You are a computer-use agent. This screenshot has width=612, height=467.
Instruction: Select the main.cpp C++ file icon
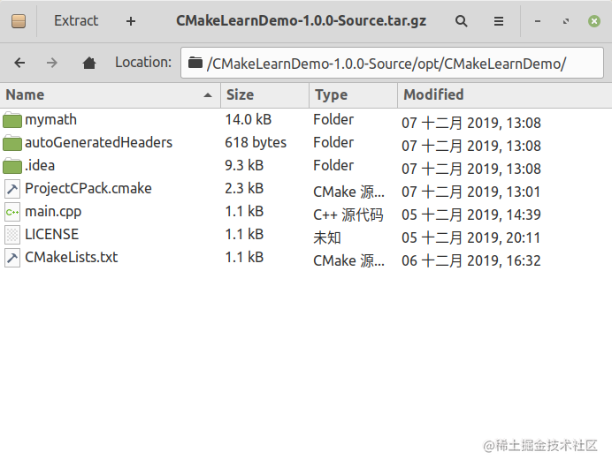click(x=12, y=212)
